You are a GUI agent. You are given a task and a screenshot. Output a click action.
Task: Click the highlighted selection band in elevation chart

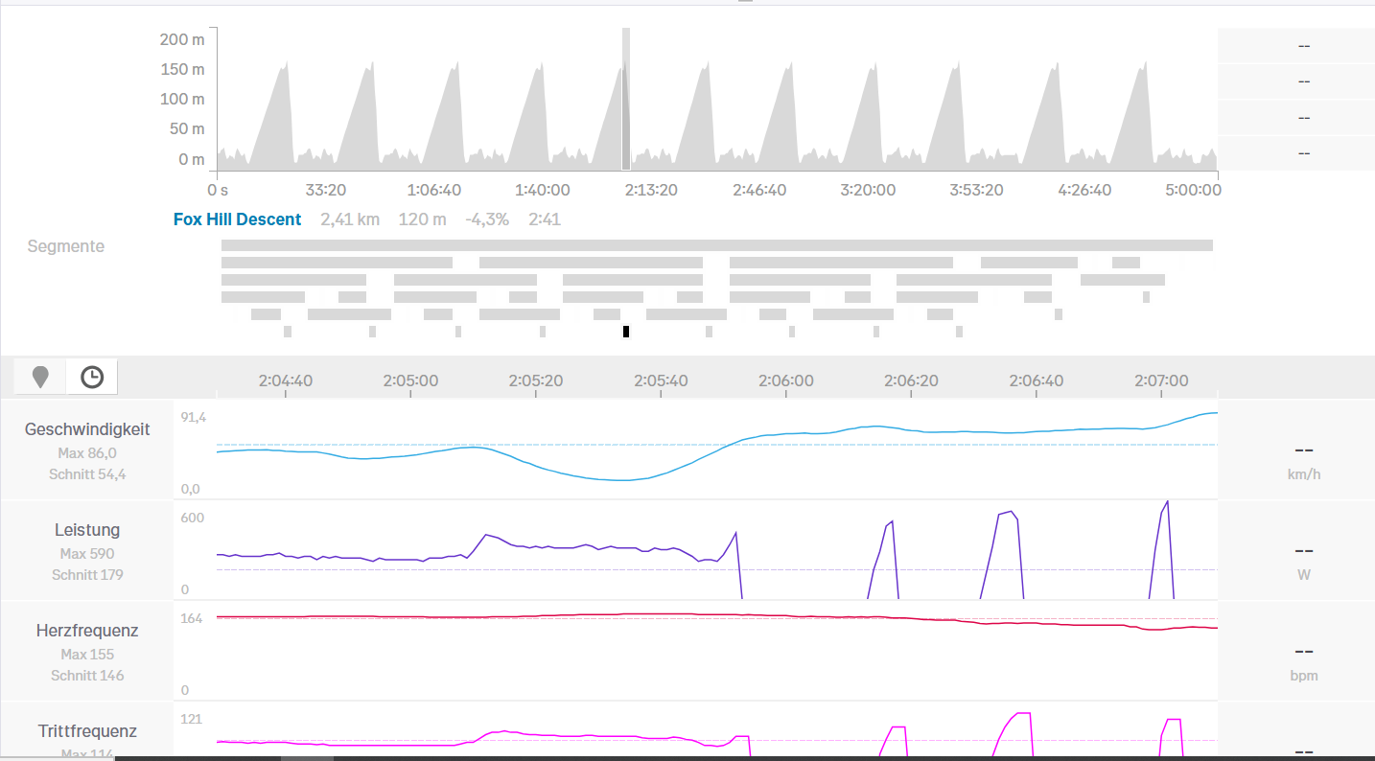pyautogui.click(x=626, y=99)
